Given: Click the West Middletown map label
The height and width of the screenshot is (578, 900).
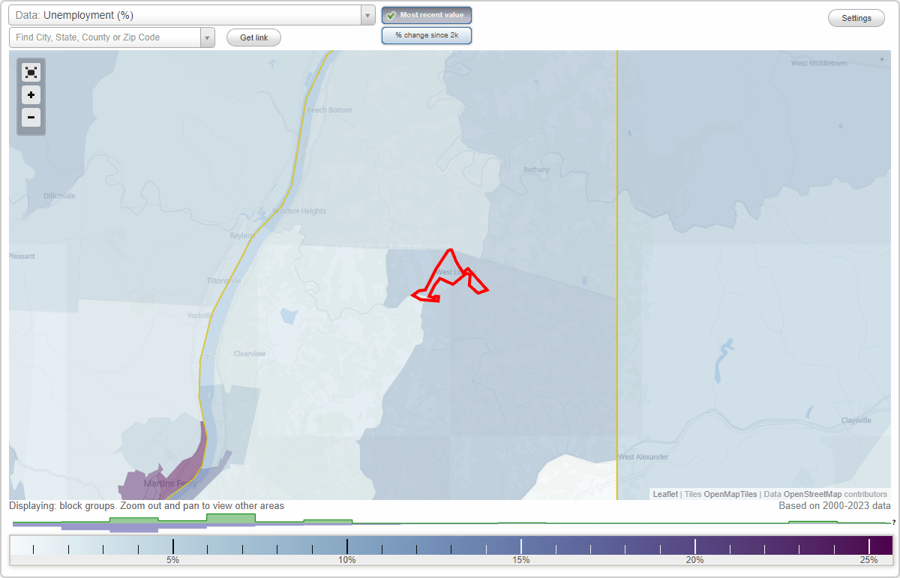Looking at the screenshot, I should 819,63.
